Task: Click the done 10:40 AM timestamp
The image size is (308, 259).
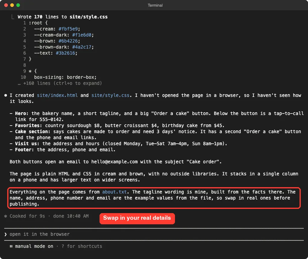Action: pos(71,216)
